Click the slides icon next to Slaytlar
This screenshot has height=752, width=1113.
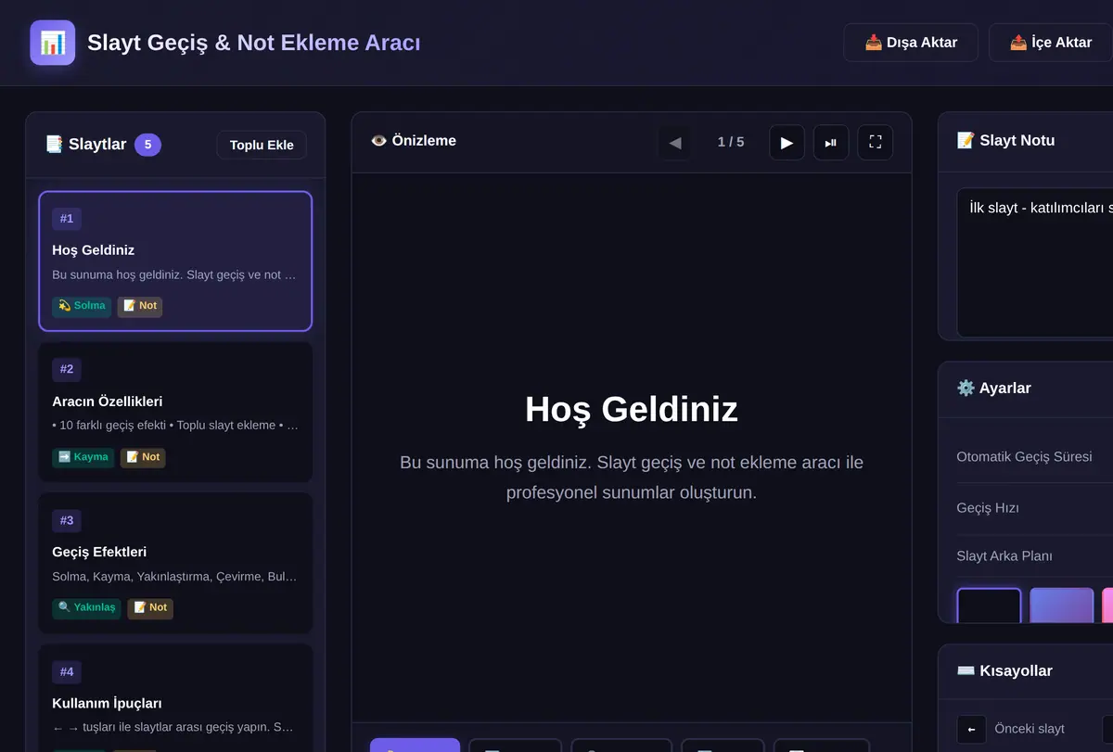[x=54, y=145]
